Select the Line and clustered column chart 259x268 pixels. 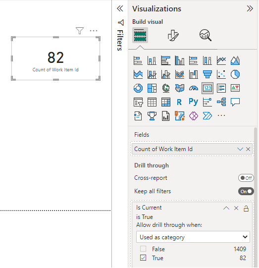[166, 74]
